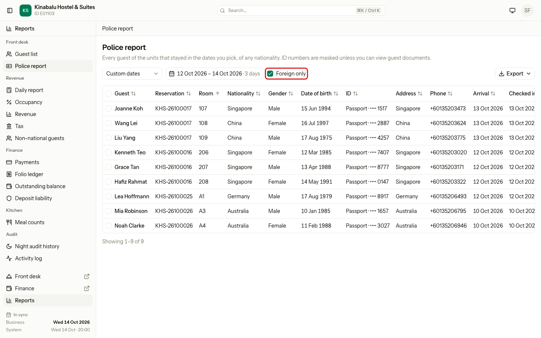Click the Deposit liability shield icon

click(x=9, y=198)
